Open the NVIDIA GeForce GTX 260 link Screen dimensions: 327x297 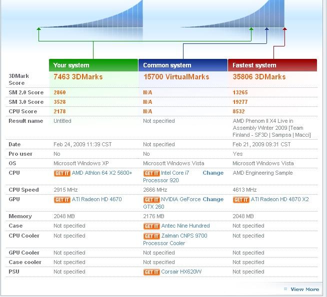(x=172, y=203)
